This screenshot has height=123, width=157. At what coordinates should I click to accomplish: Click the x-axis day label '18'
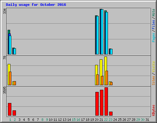[87, 120]
